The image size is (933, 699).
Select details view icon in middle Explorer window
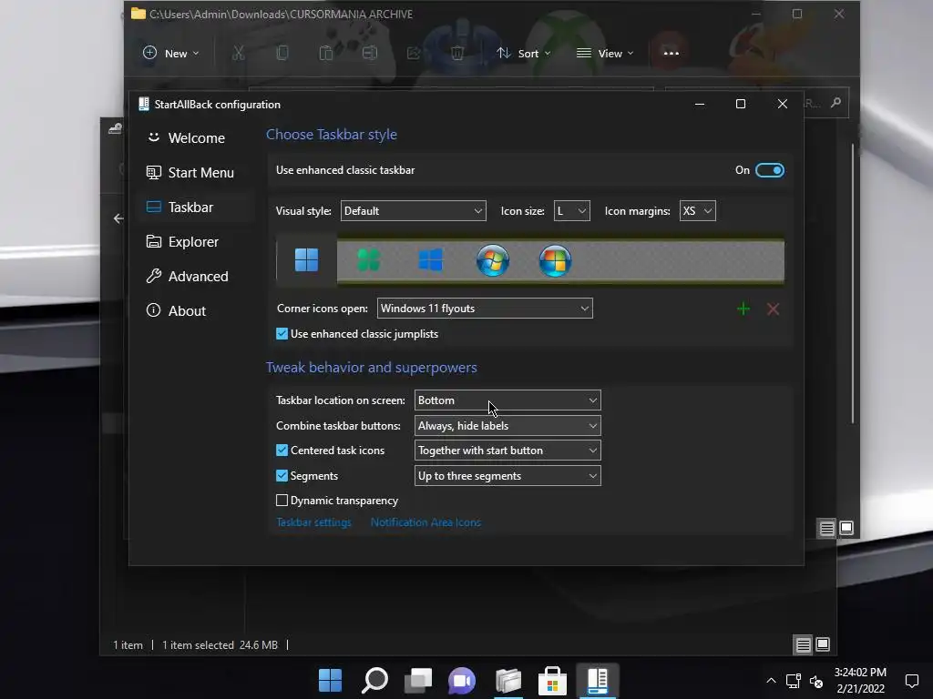coord(827,528)
